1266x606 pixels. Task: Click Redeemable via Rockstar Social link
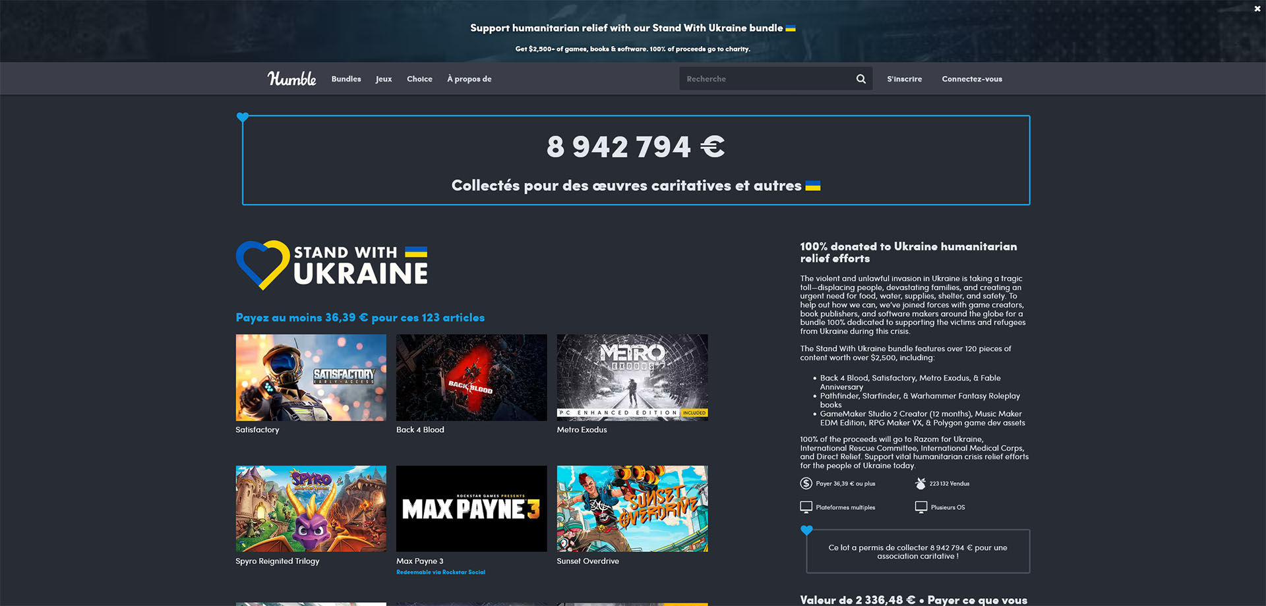coord(440,572)
